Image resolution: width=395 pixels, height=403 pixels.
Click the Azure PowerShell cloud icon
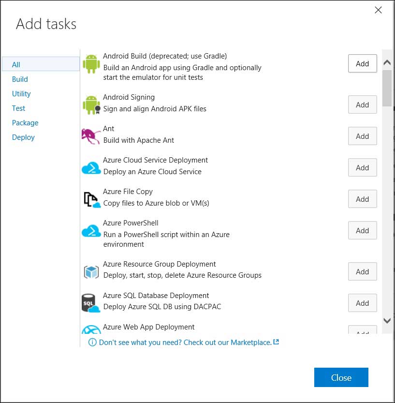coord(91,231)
